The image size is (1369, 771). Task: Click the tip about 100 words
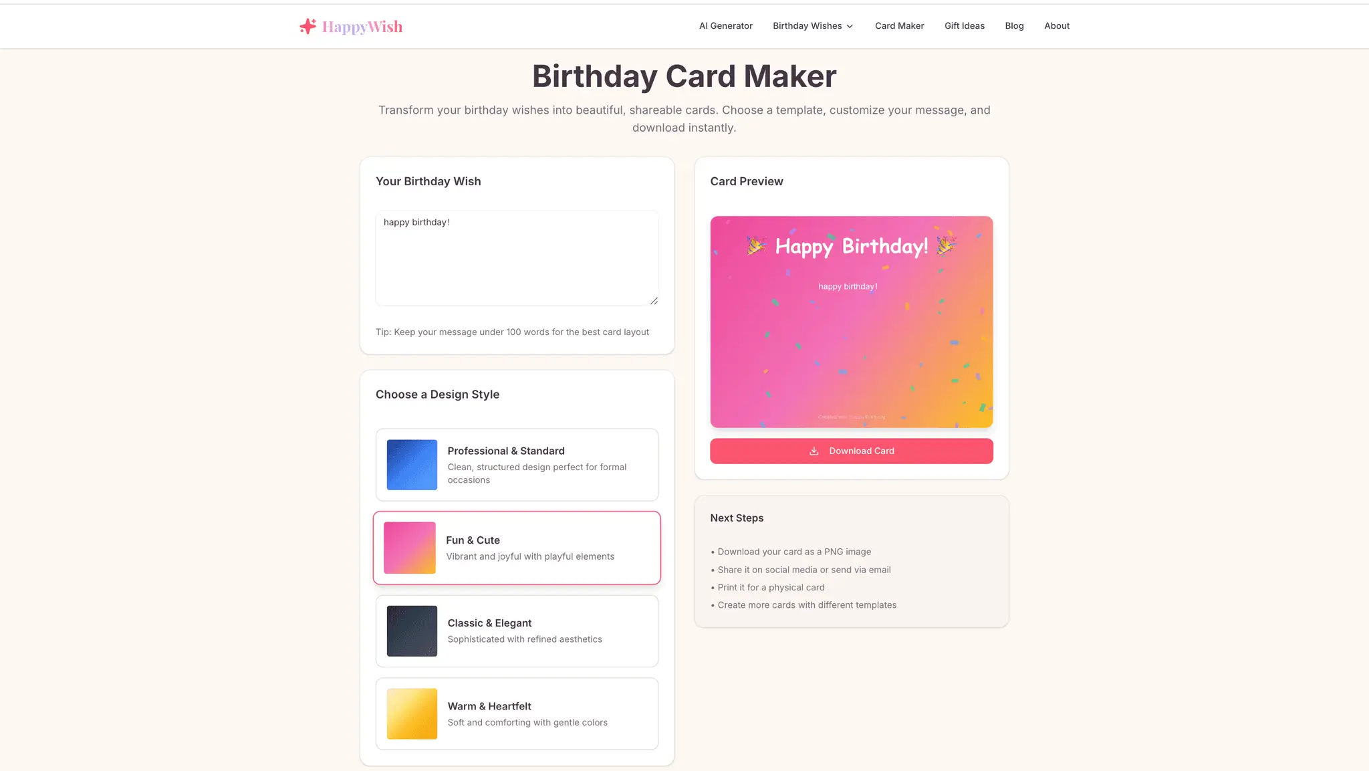click(x=512, y=332)
